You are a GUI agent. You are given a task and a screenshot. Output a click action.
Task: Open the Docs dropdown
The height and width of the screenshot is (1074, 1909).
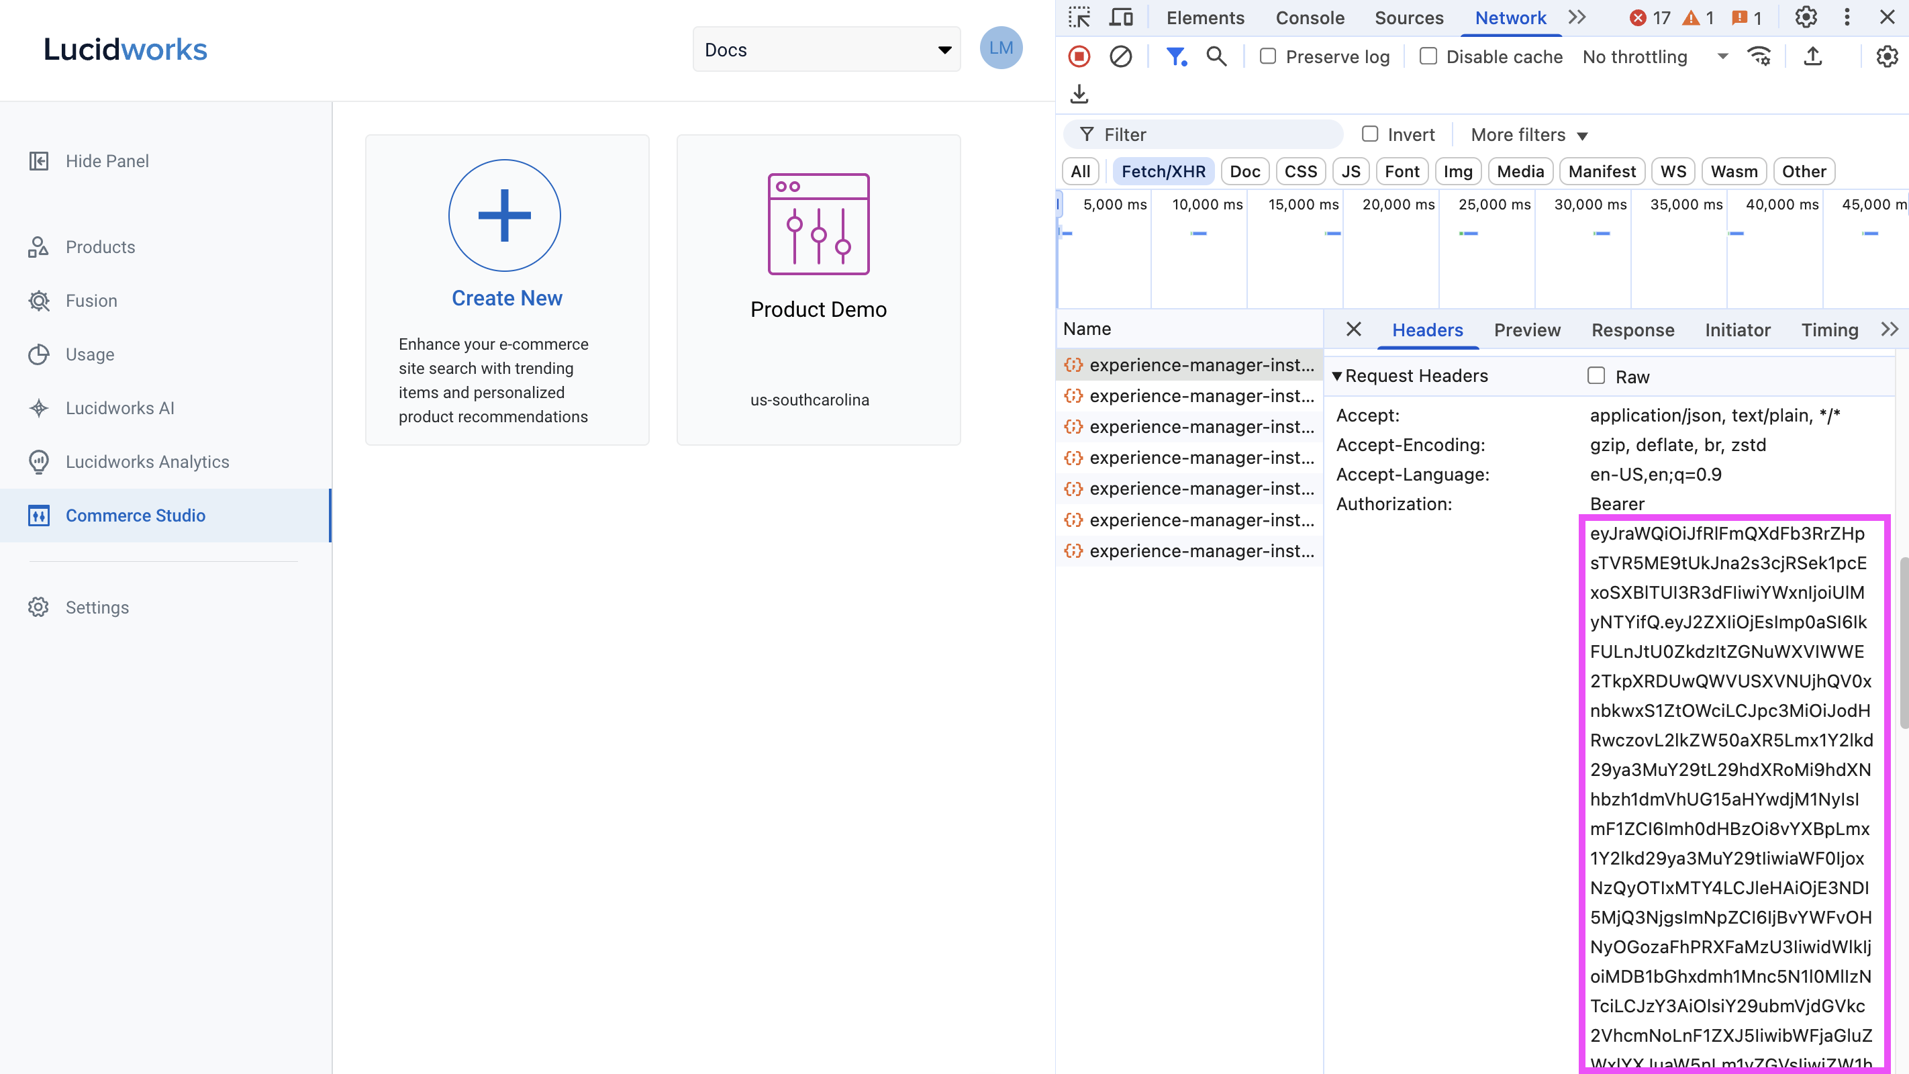[x=826, y=50]
